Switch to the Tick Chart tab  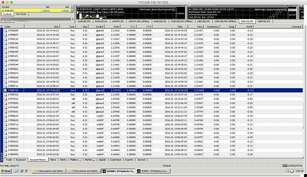(21, 14)
